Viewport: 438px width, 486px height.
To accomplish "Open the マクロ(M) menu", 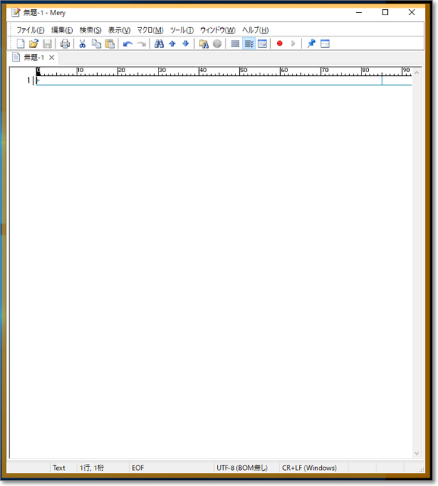I will pyautogui.click(x=150, y=30).
